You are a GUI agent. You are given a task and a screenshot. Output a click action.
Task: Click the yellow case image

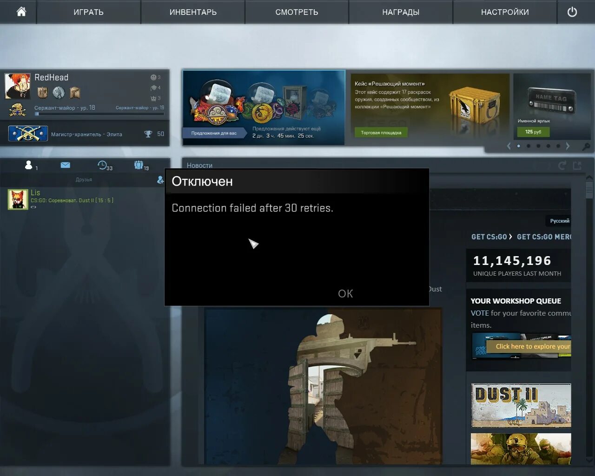pyautogui.click(x=474, y=106)
